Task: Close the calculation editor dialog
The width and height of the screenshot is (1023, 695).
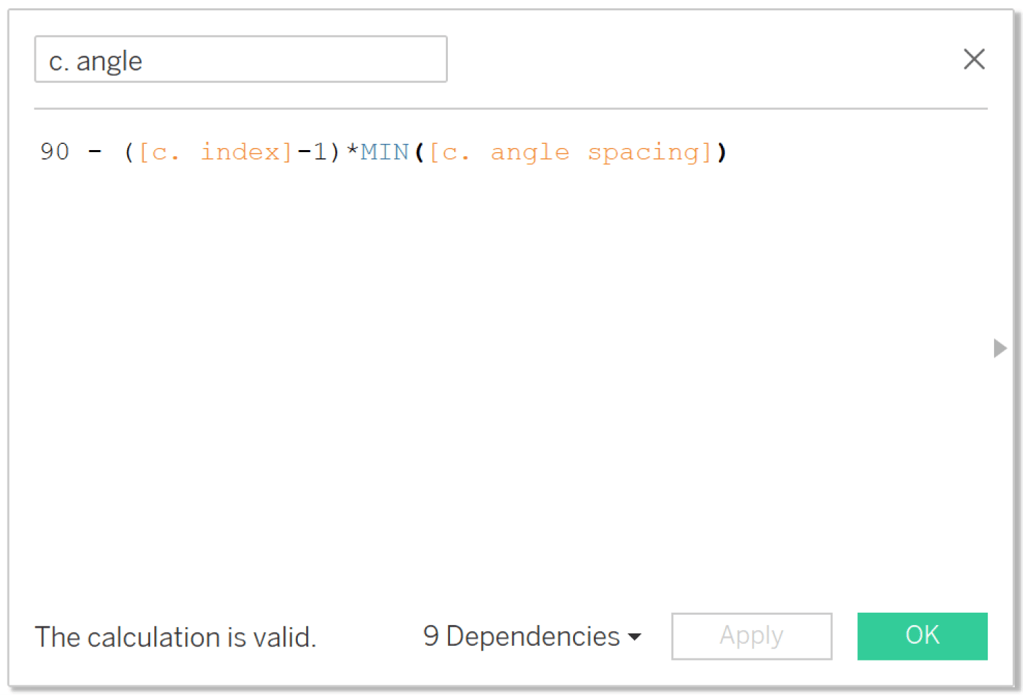Action: [x=974, y=59]
